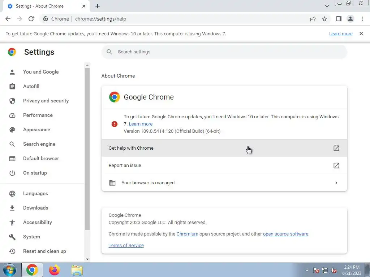Screen dimensions: 370x277
Task: Select System in the sidebar
Action: click(x=31, y=237)
